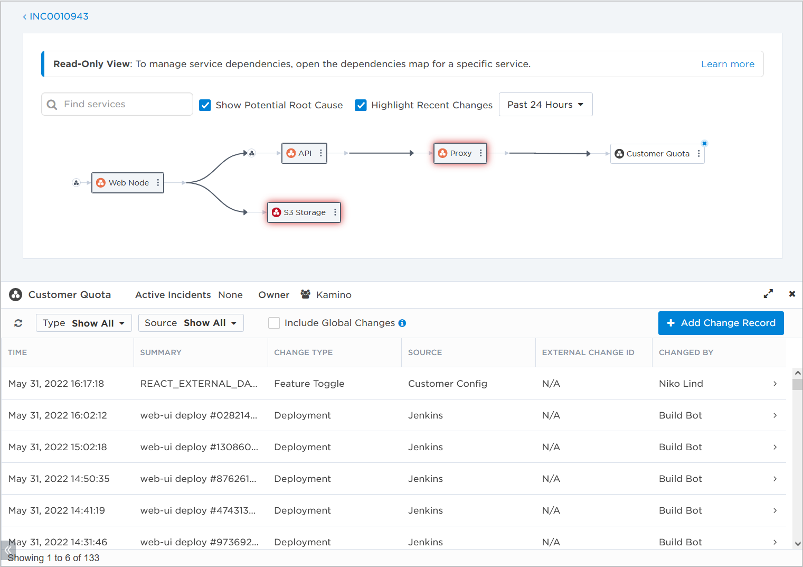The width and height of the screenshot is (803, 567).
Task: Click the Customer Quota panel header icon
Action: point(16,295)
